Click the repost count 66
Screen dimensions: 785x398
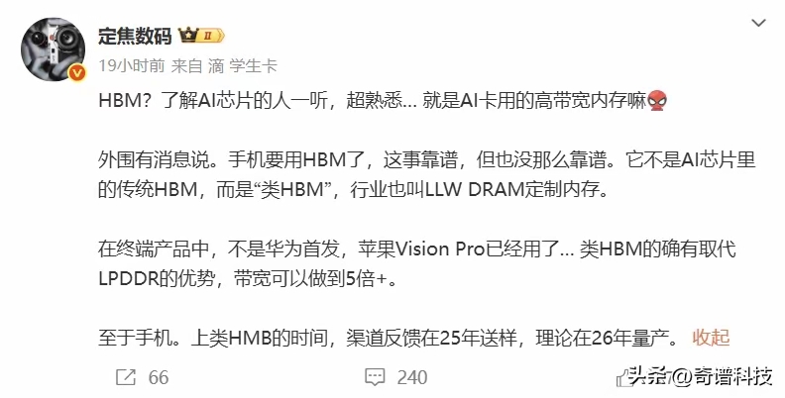pos(159,377)
